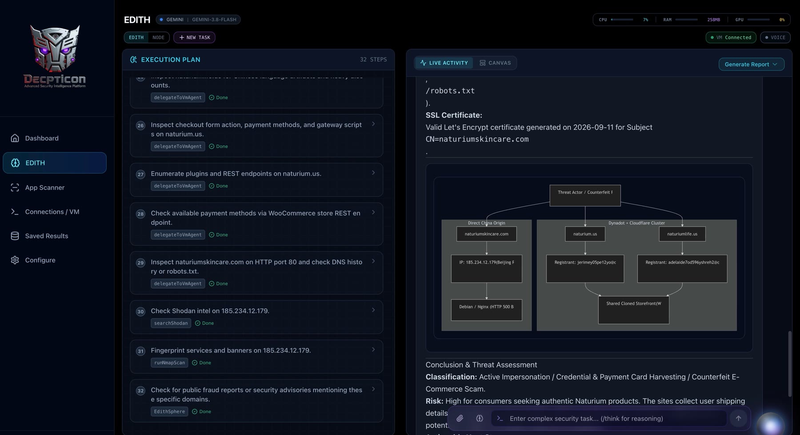
Task: Click the Saved Results database icon
Action: pyautogui.click(x=15, y=236)
